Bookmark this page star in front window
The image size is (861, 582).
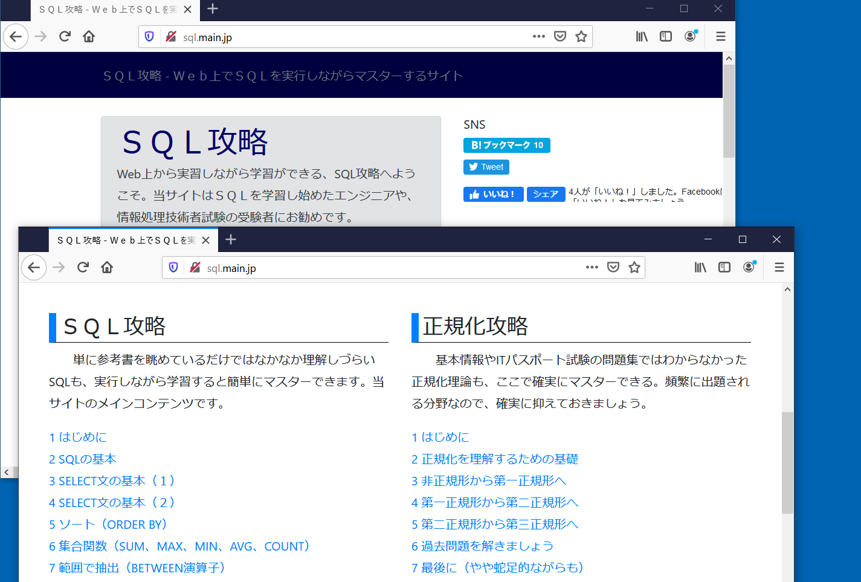pyautogui.click(x=634, y=267)
